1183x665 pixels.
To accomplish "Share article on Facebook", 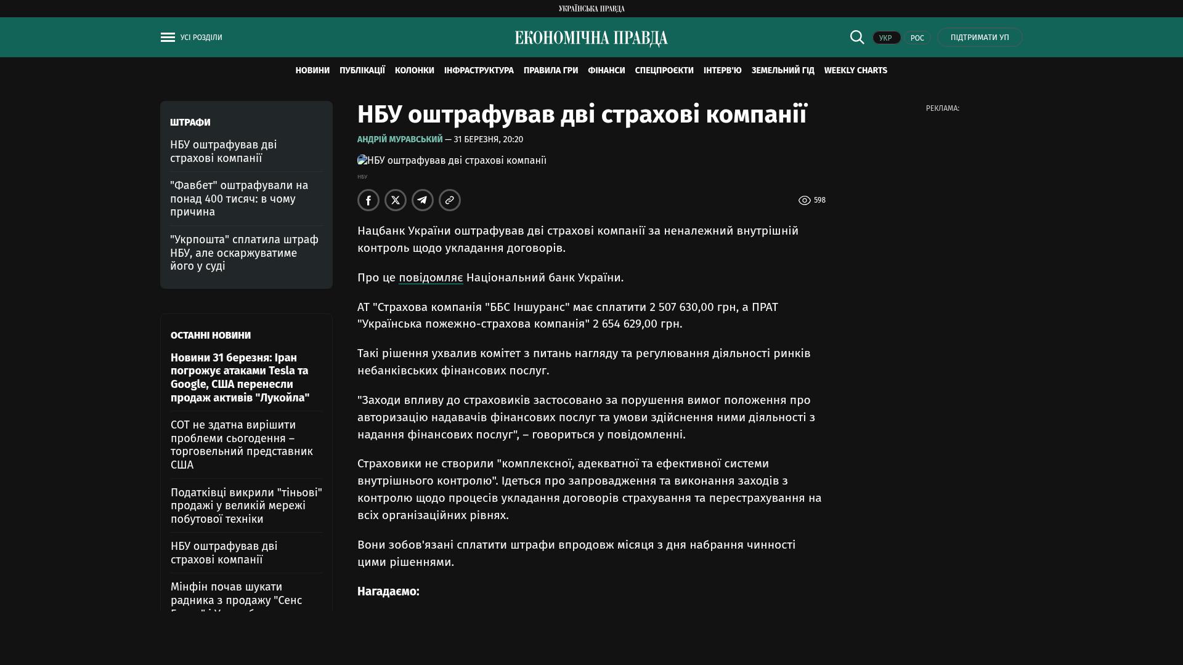I will (x=368, y=200).
